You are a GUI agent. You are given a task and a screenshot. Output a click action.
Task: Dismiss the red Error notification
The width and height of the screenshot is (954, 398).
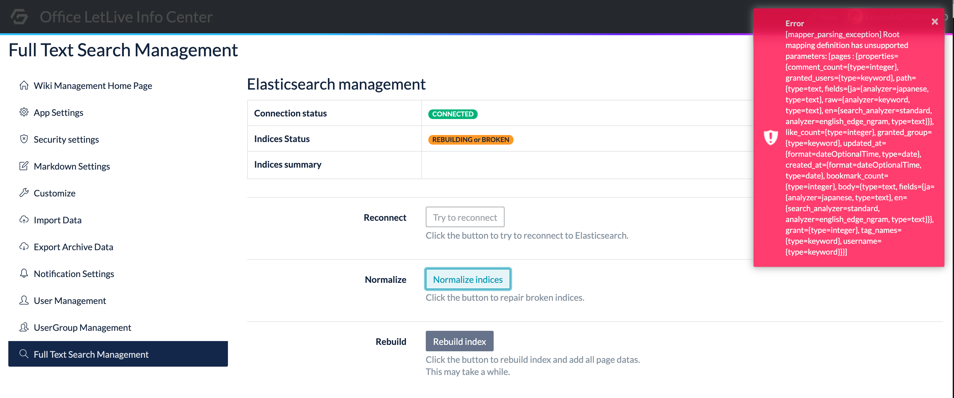[x=934, y=21]
